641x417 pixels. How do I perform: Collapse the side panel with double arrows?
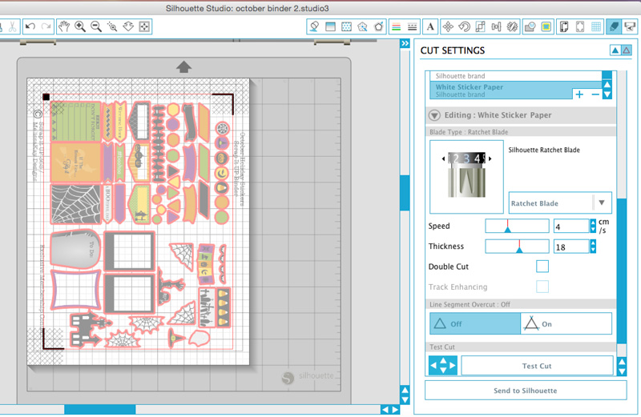405,43
